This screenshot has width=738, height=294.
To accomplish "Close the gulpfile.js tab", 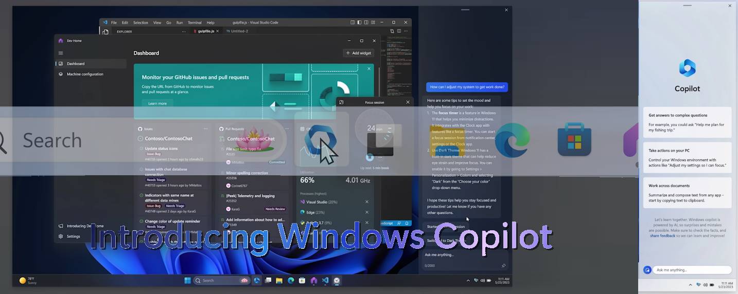I will click(217, 31).
